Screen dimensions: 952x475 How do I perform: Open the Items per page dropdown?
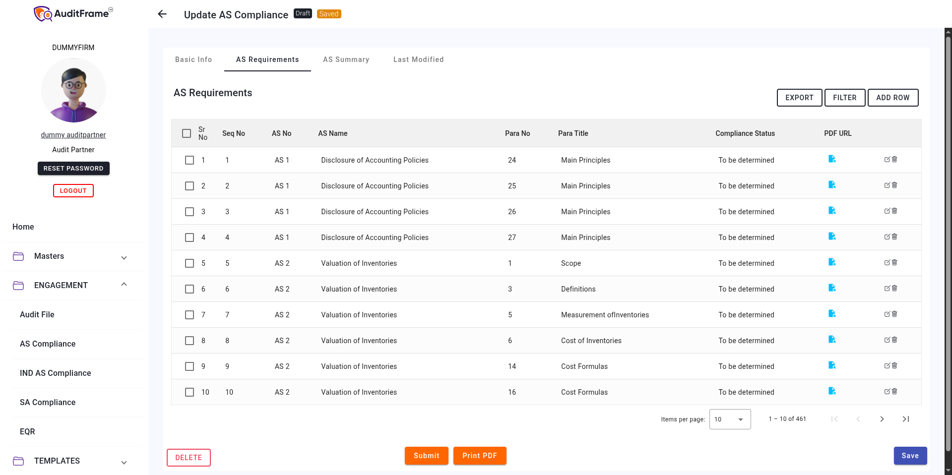point(730,419)
